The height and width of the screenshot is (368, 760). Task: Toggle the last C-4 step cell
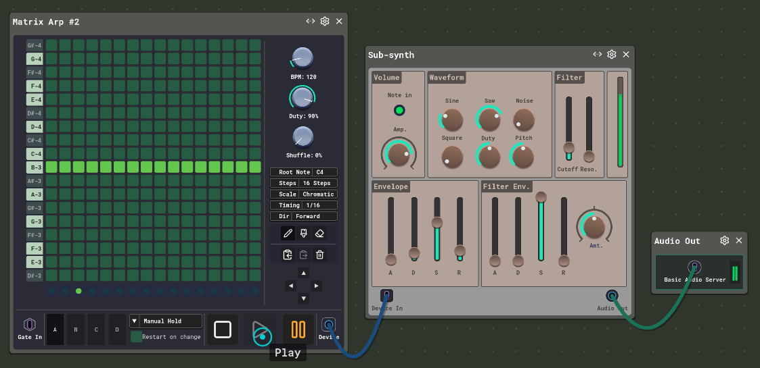(255, 154)
